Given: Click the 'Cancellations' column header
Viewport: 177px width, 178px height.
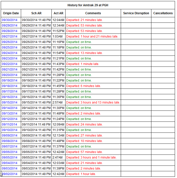Looking at the screenshot, I should click(163, 13).
